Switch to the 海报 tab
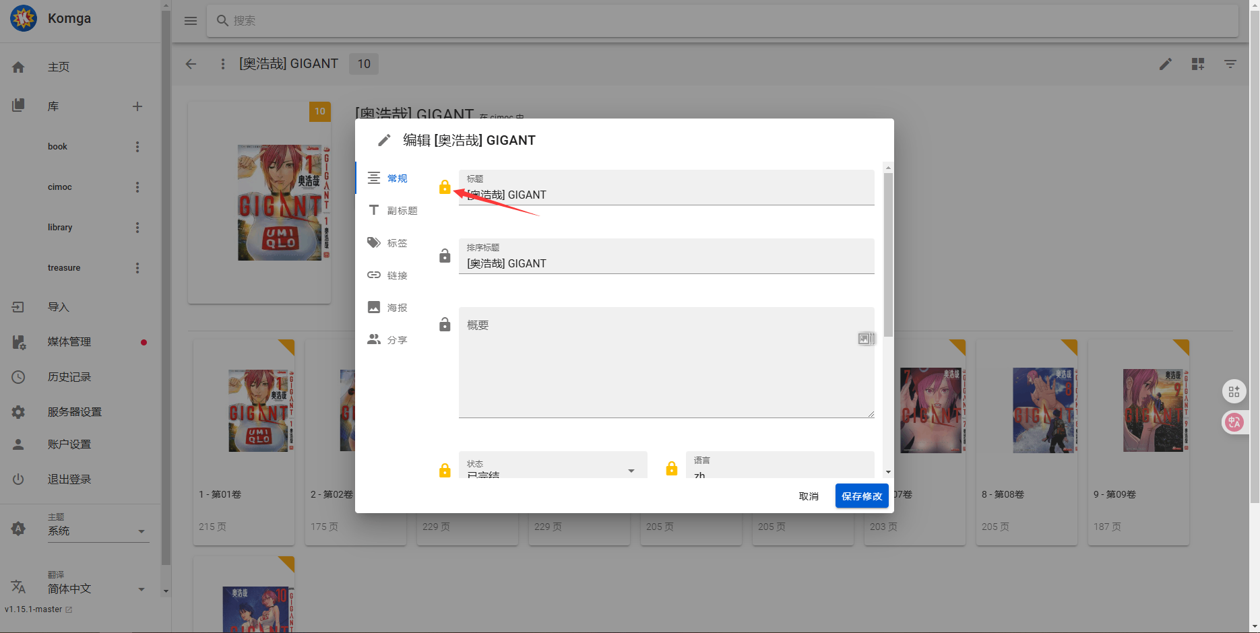This screenshot has width=1260, height=633. click(x=388, y=308)
